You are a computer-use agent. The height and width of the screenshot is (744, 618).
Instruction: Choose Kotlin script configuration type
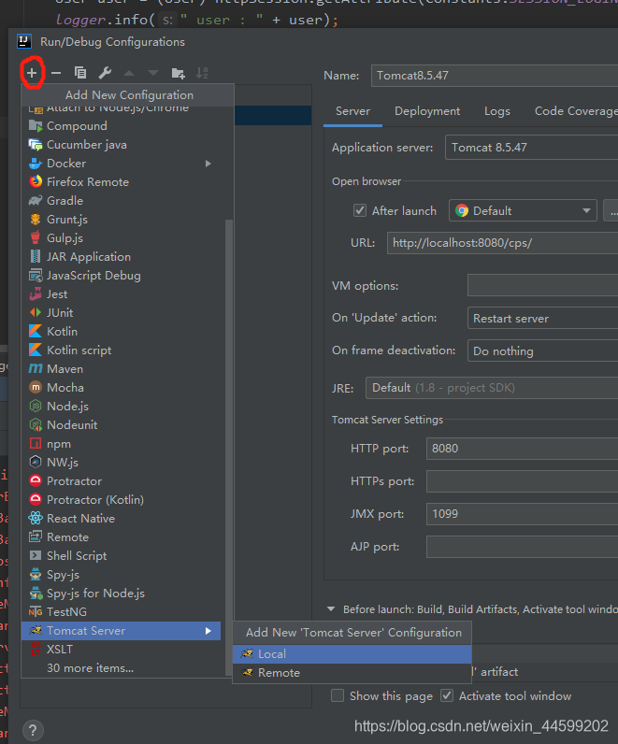tap(121, 351)
